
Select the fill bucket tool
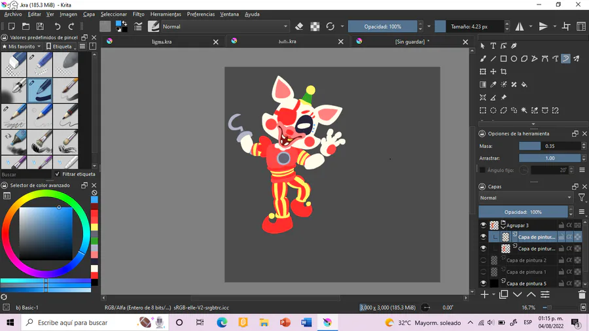pyautogui.click(x=524, y=84)
